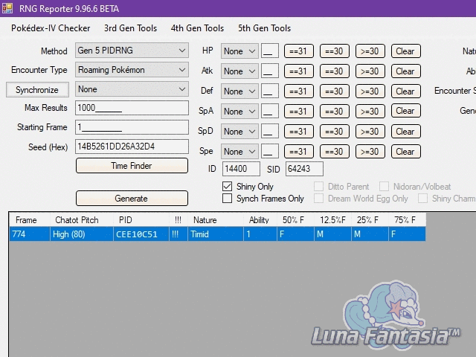Click the Timid nature cell
Viewport: 476px width, 357px height.
[x=215, y=234]
